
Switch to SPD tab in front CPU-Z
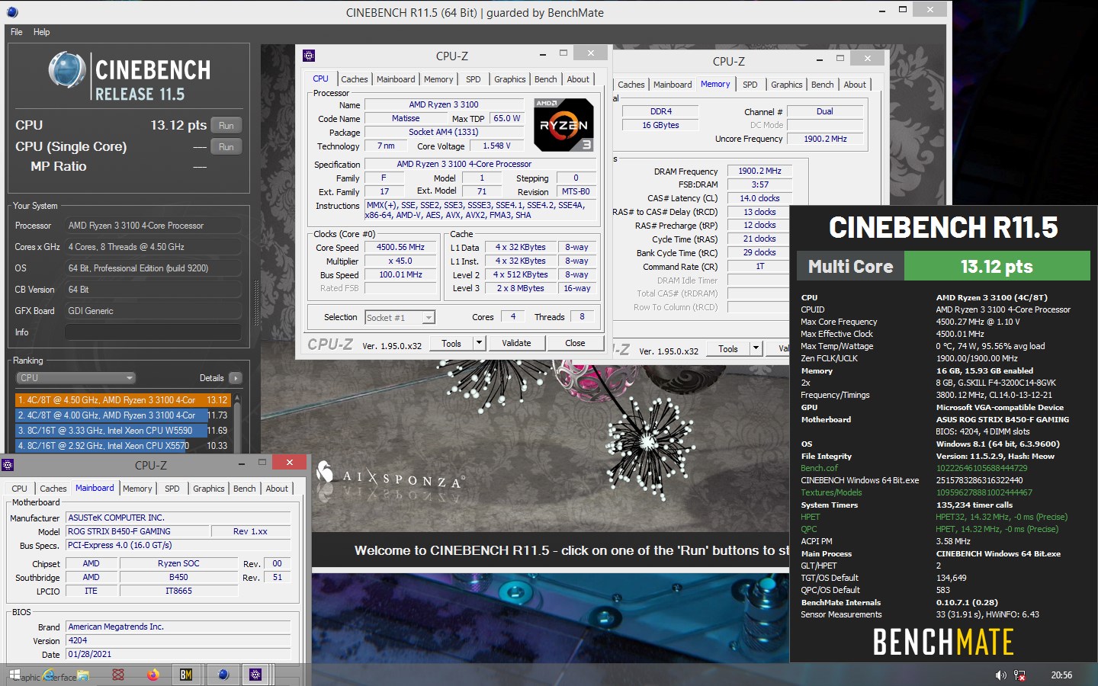474,79
